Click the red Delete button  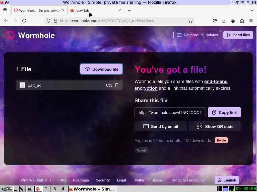click(x=221, y=140)
